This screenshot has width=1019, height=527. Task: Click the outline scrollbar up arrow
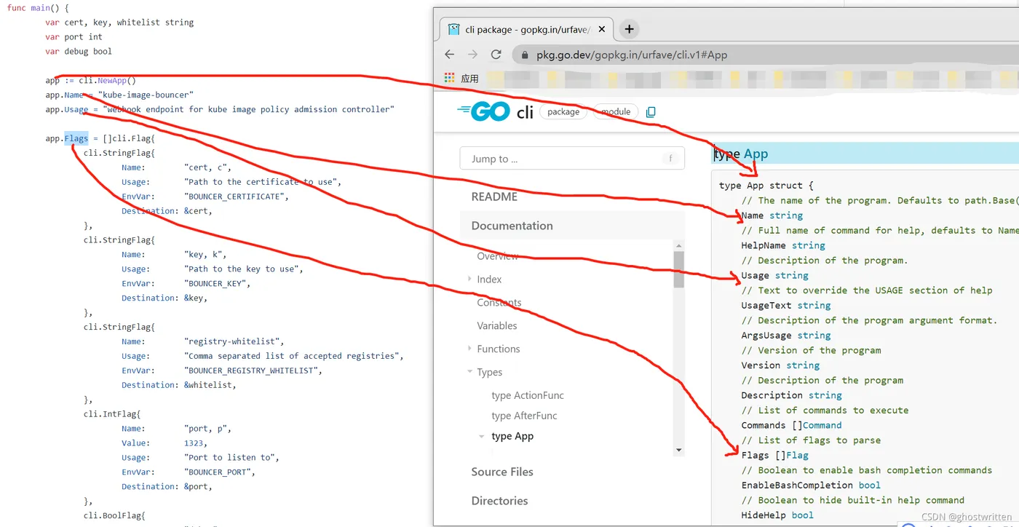tap(679, 245)
